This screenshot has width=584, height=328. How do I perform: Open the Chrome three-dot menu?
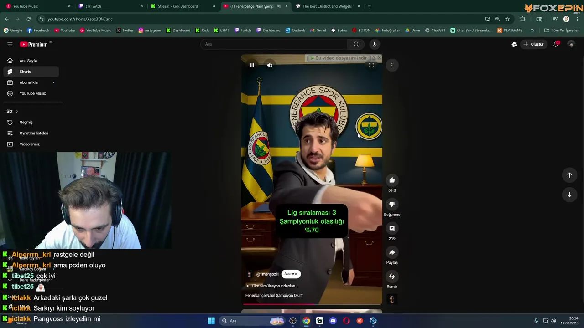point(577,19)
